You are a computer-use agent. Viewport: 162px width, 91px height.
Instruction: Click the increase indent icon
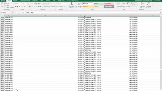(x=41, y=7)
